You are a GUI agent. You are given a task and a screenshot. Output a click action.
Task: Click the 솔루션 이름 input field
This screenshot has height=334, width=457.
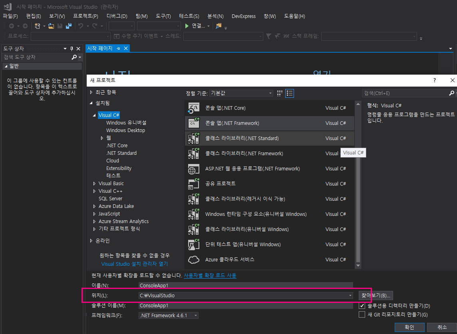click(x=246, y=305)
